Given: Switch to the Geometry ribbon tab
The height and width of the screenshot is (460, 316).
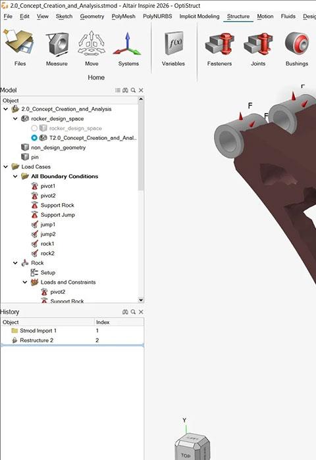Looking at the screenshot, I should (92, 16).
